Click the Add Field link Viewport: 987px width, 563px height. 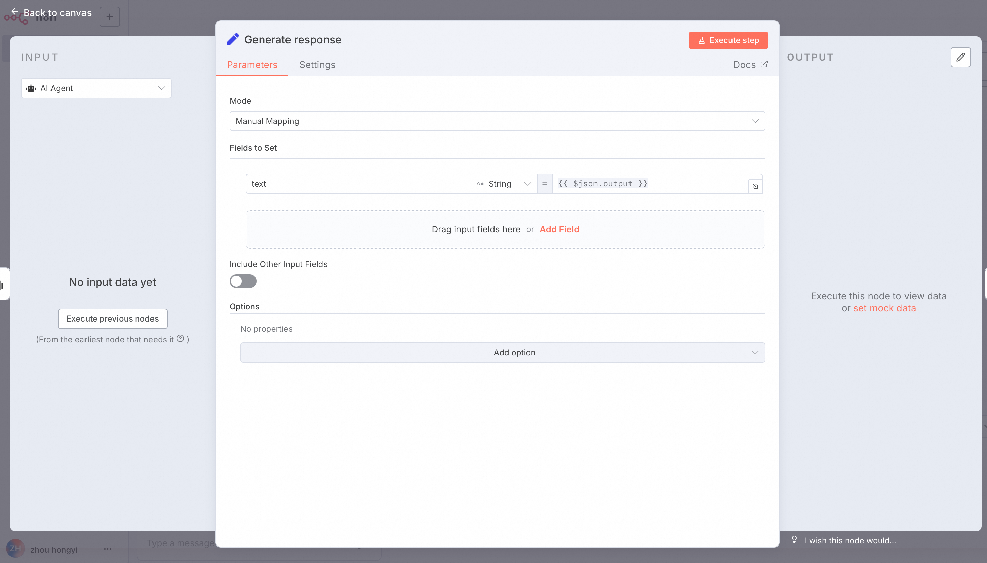point(559,229)
